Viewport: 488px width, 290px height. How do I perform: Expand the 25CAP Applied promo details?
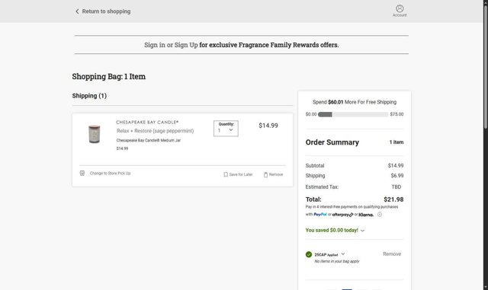(x=343, y=254)
